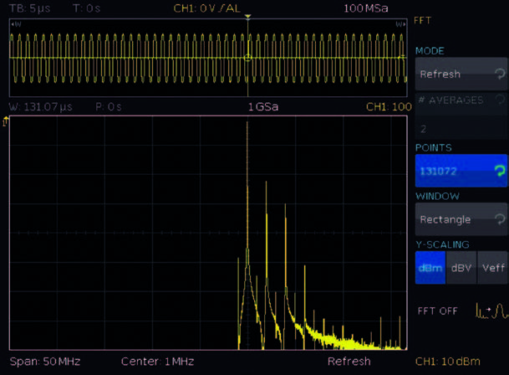Click the Center 1 MHz readout
Image resolution: width=509 pixels, height=375 pixels.
point(157,362)
